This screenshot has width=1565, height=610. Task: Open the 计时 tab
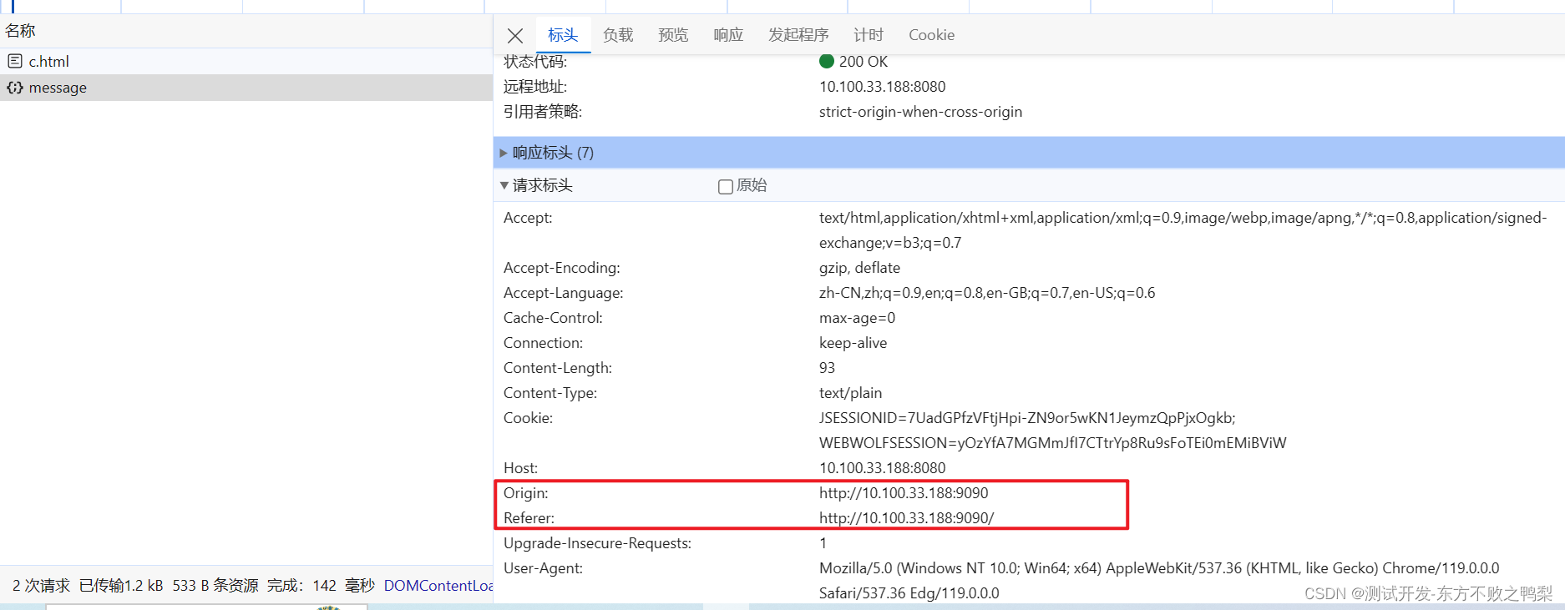coord(869,35)
